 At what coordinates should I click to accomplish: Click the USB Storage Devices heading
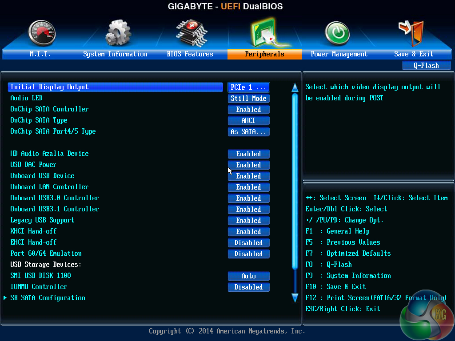pos(46,265)
